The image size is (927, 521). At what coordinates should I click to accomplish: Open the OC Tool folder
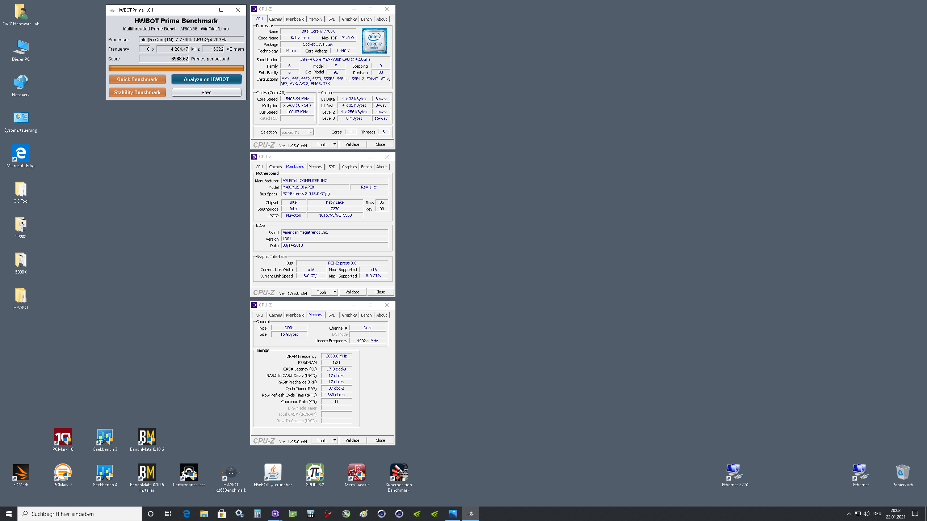pos(21,192)
